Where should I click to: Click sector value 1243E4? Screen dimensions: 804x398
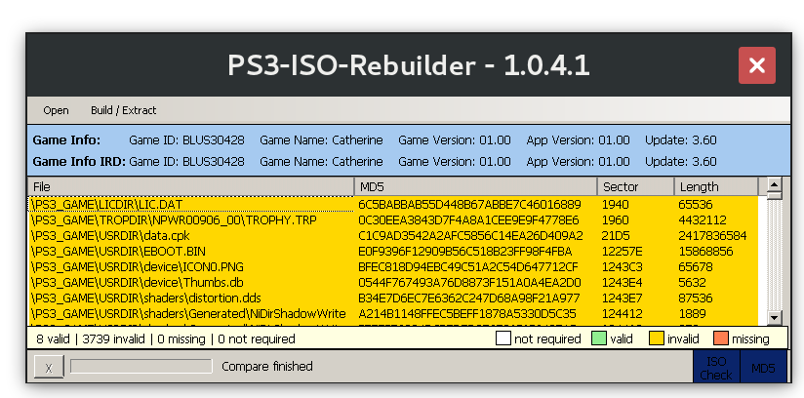tap(622, 283)
